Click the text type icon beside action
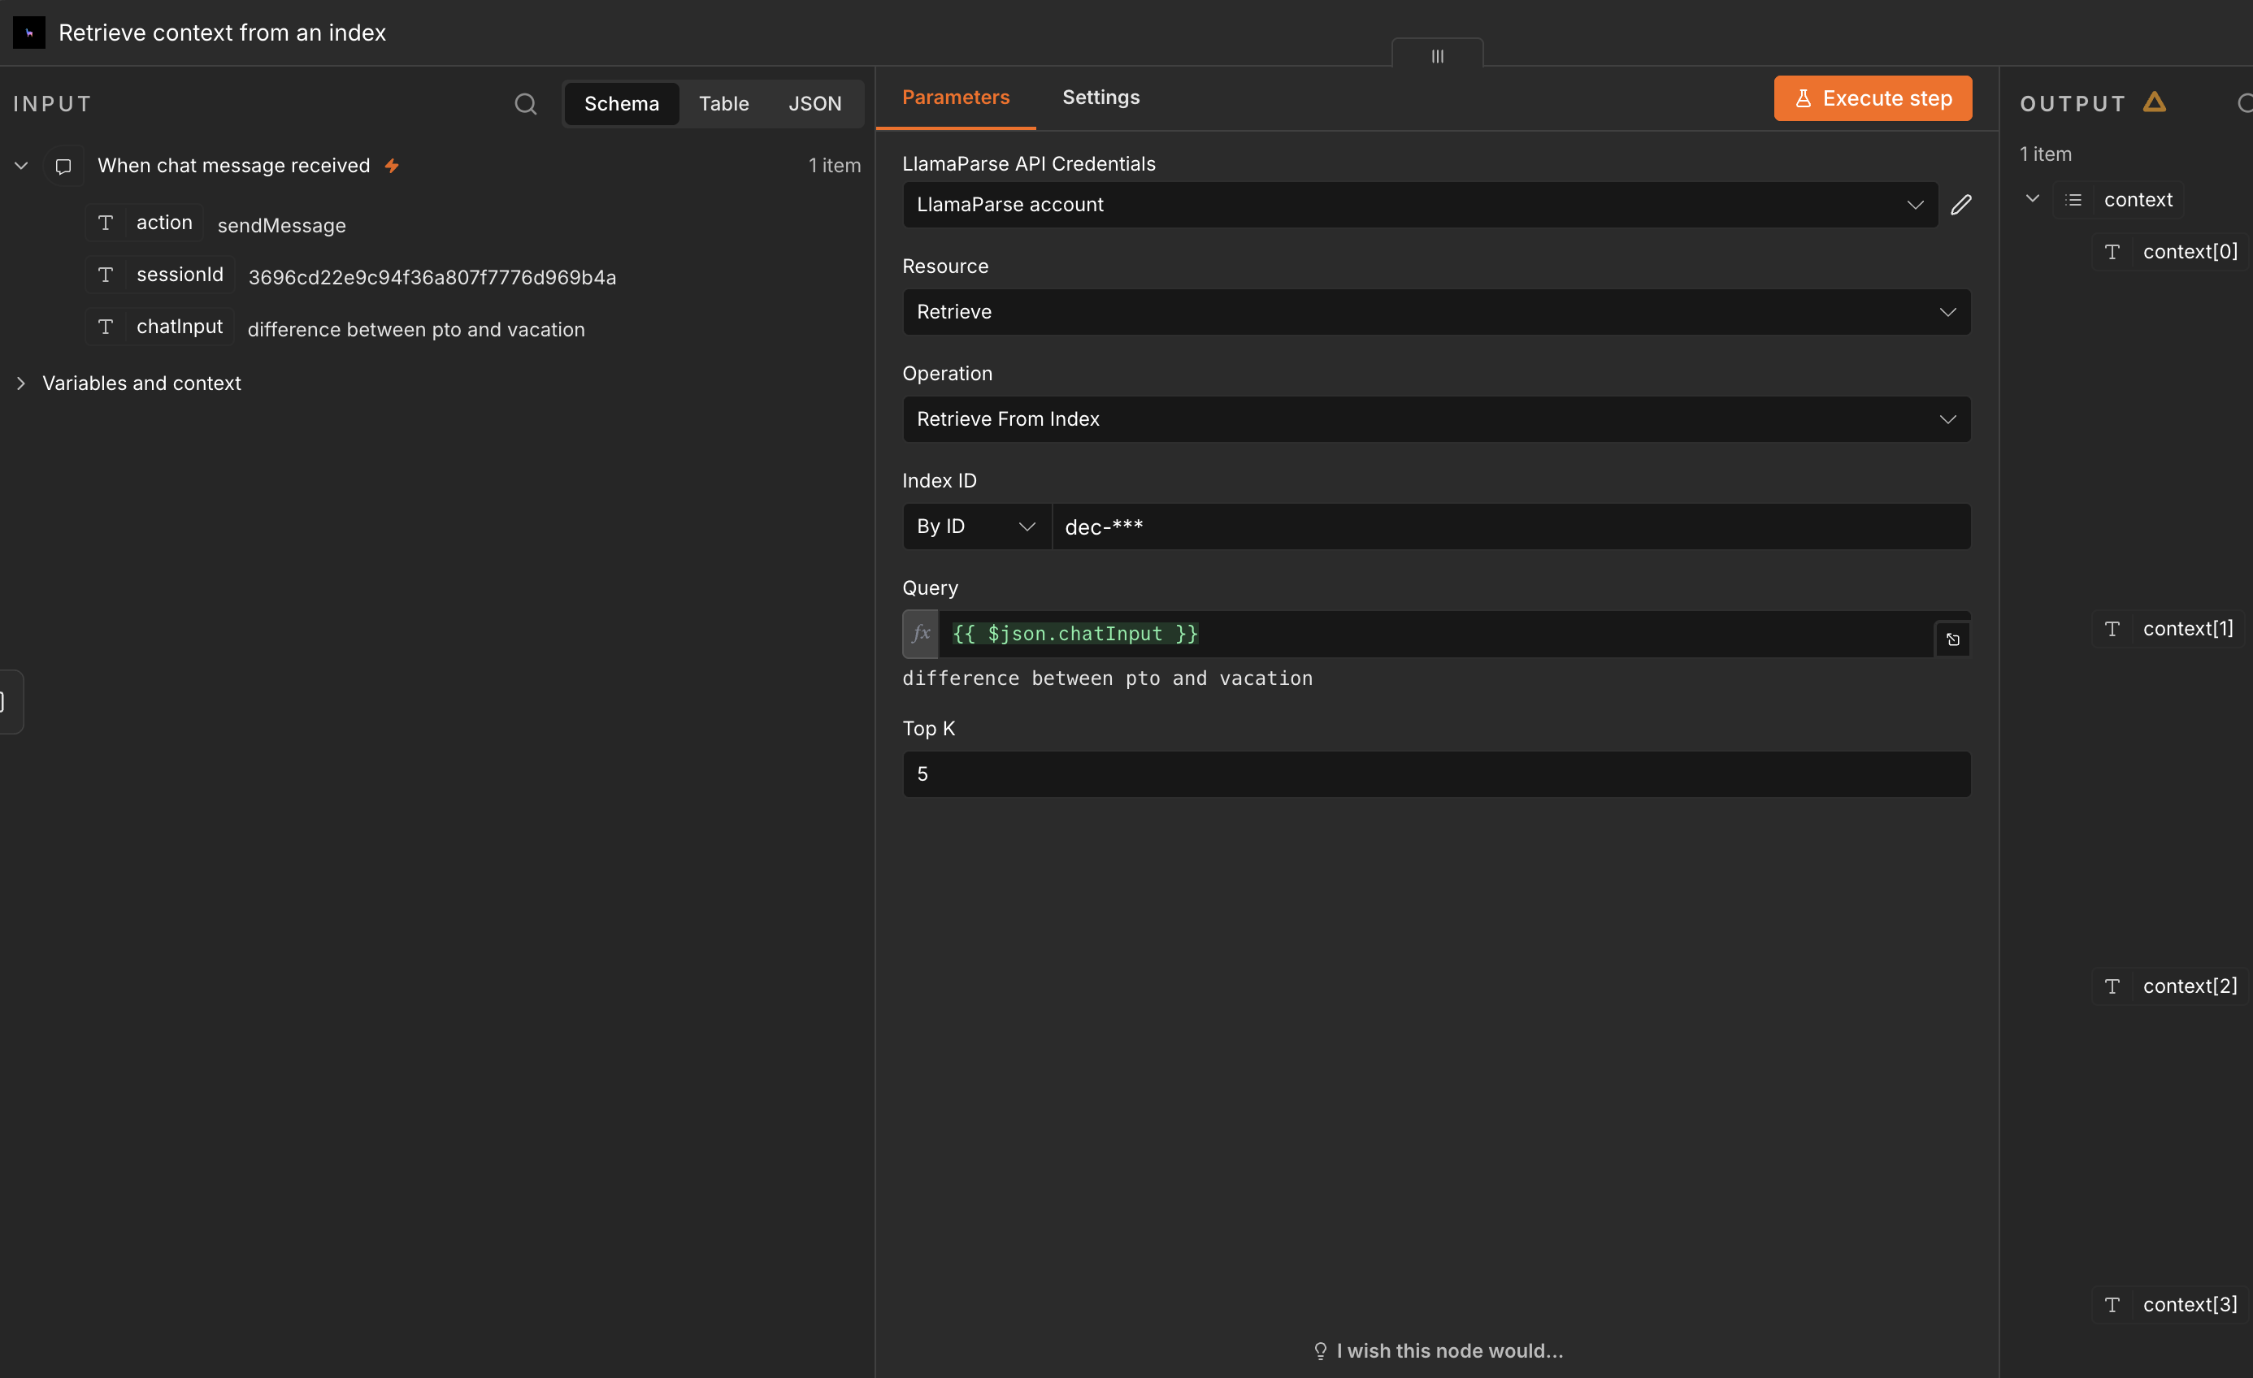The image size is (2253, 1378). click(106, 223)
